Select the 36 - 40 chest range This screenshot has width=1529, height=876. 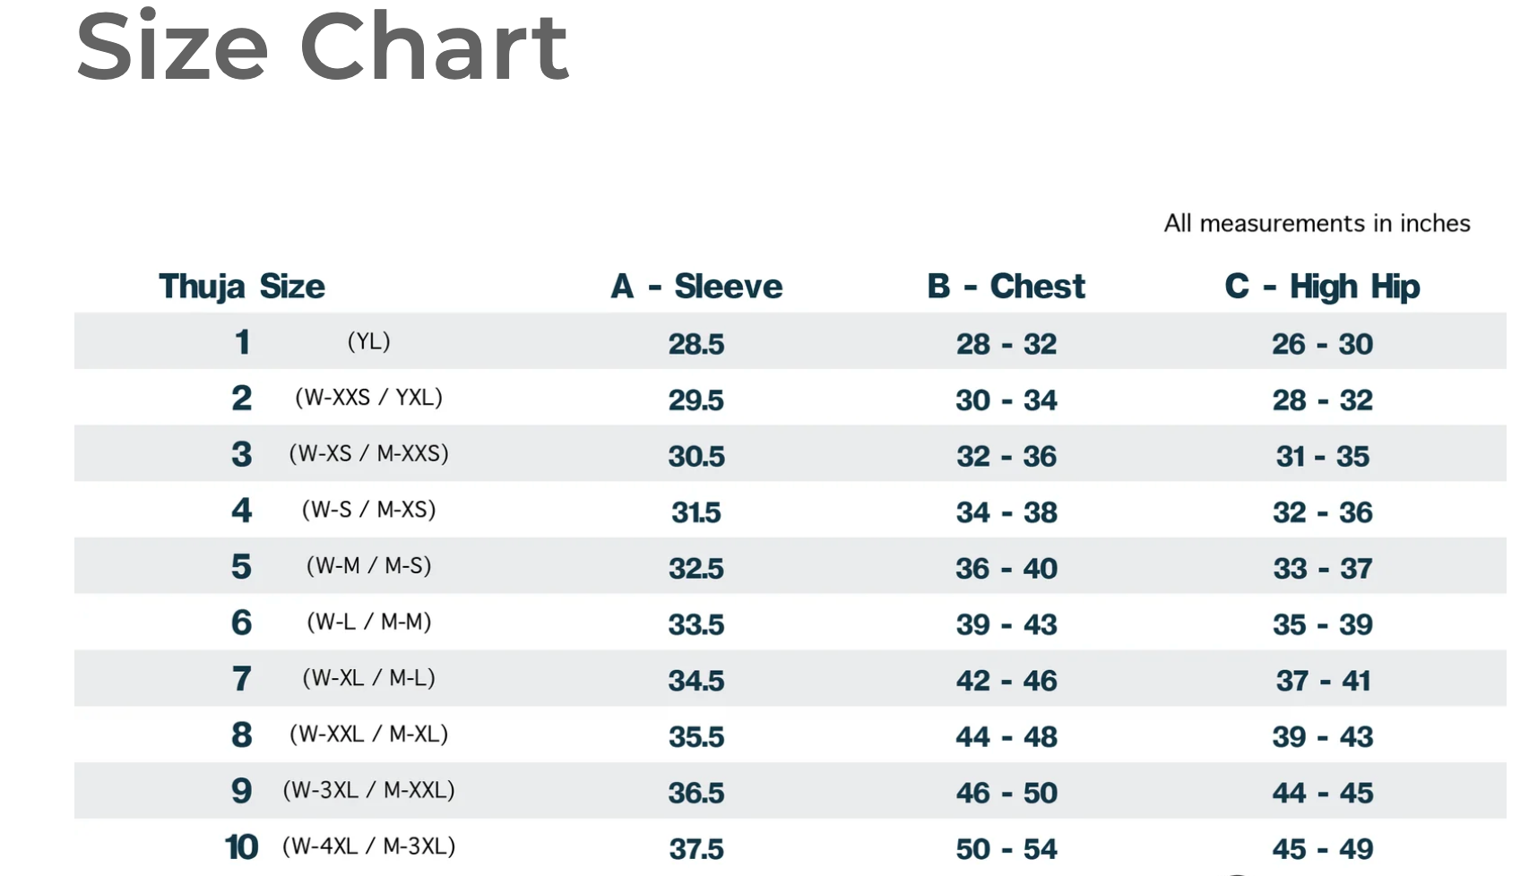1006,569
